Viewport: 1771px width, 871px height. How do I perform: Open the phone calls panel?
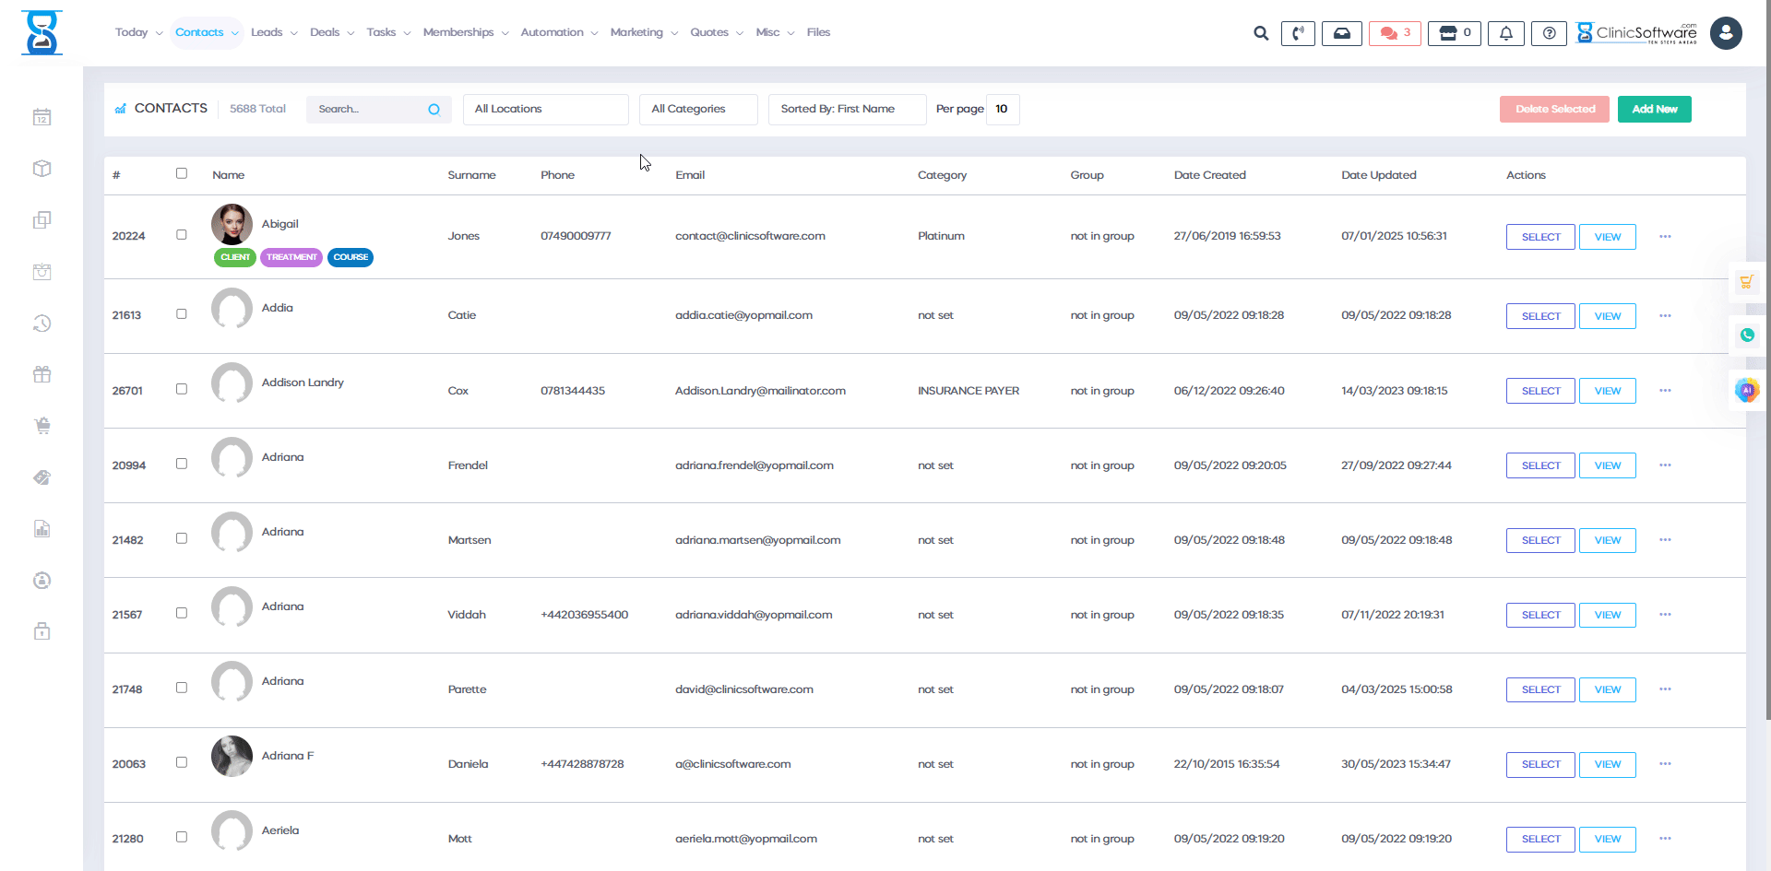coord(1298,32)
